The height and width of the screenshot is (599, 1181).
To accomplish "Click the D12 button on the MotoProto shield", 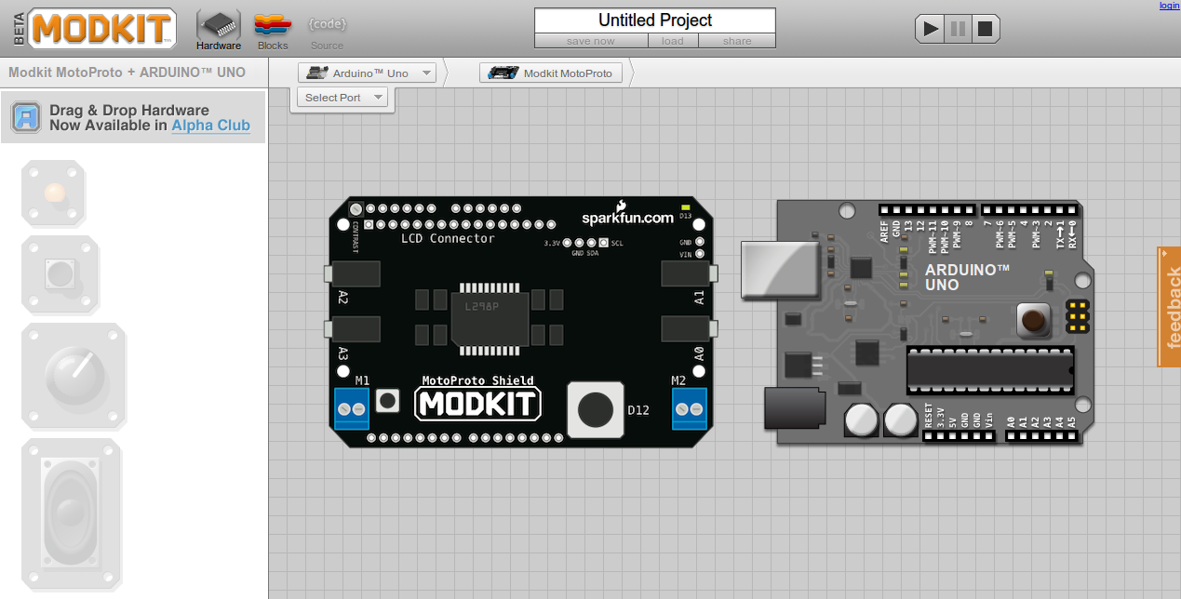I will pos(596,409).
